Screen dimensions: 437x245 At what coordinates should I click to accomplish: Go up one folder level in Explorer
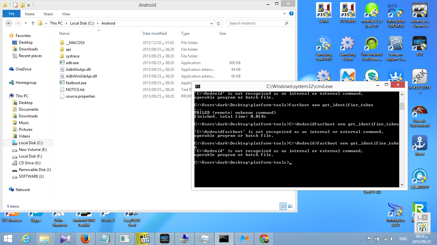point(33,23)
